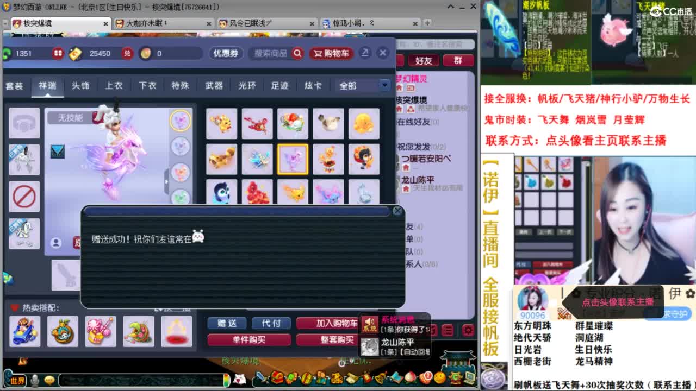Select the green color variant circle
Screen dimensions: 696x391
pos(180,197)
